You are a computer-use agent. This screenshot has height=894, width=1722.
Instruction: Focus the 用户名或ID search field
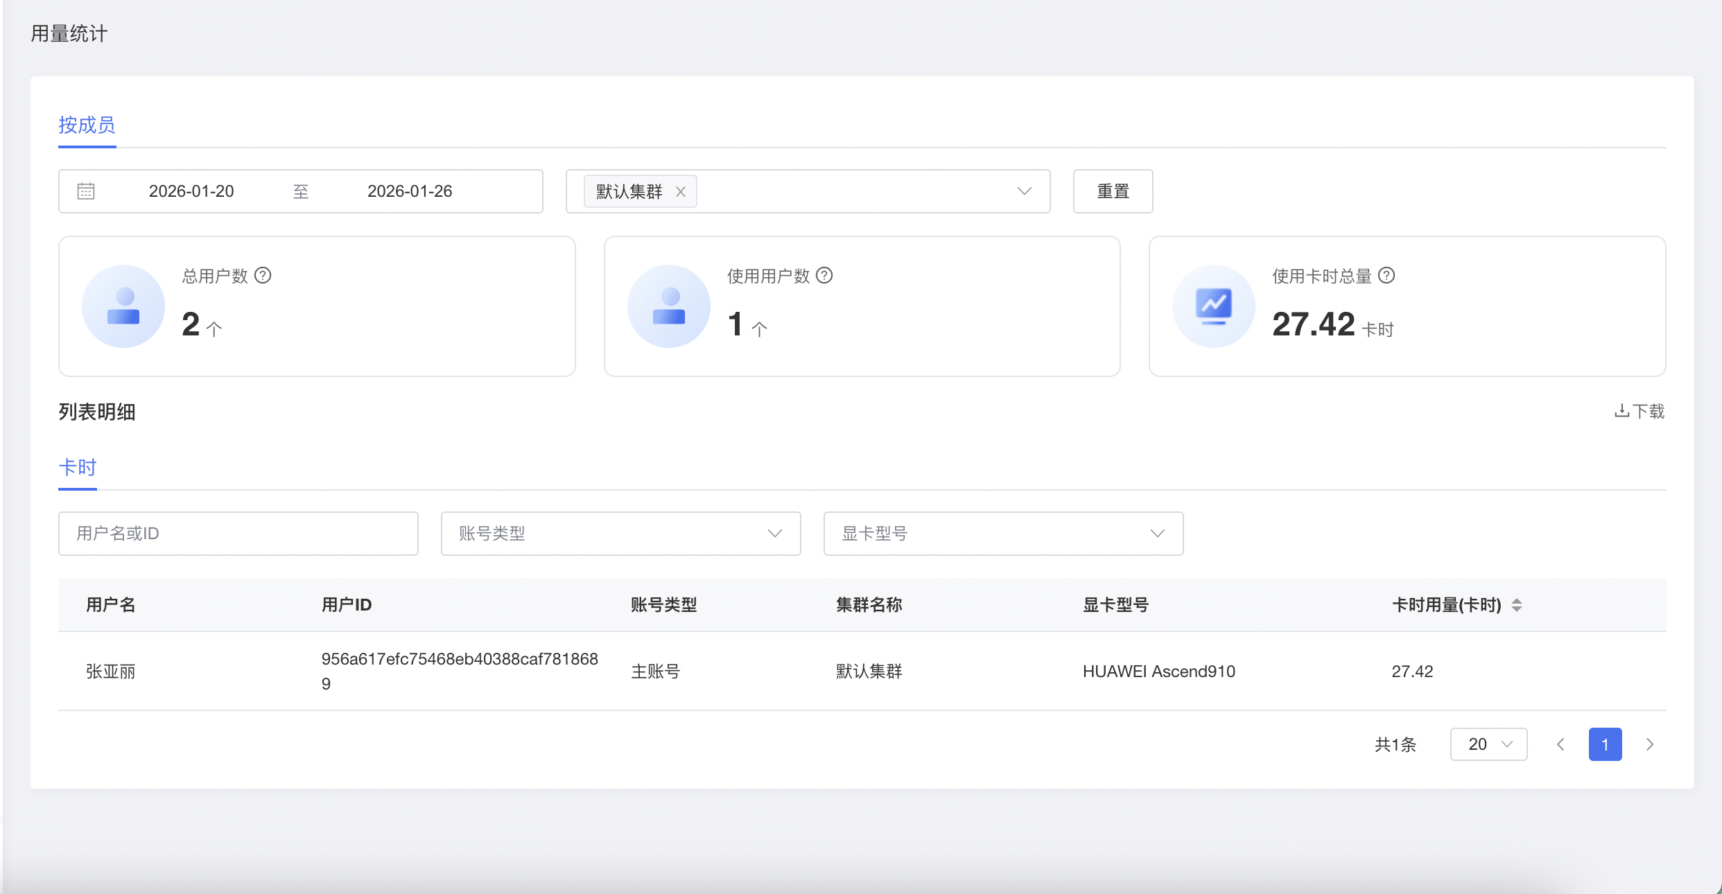click(x=238, y=534)
